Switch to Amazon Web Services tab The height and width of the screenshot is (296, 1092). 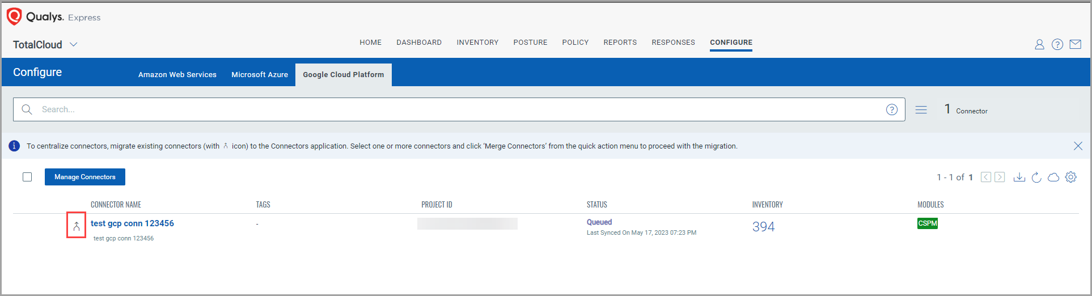tap(177, 74)
